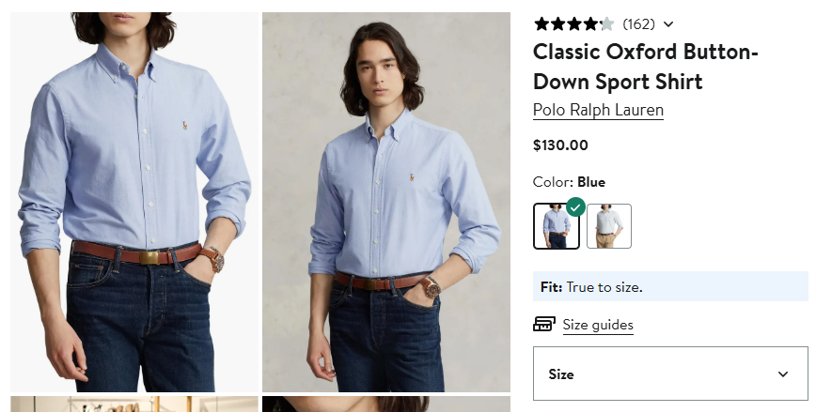Open the partially visible photo under the model shot

tap(386, 404)
